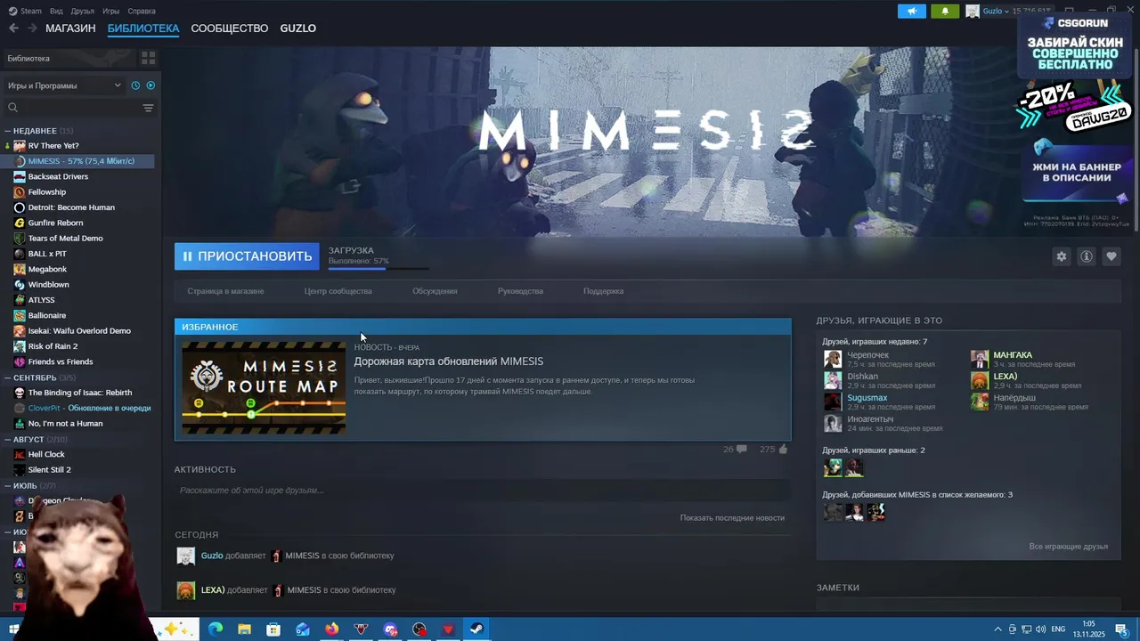Open Центр сообщества link
Image resolution: width=1140 pixels, height=641 pixels.
338,291
